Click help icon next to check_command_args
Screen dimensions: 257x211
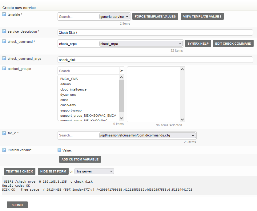tap(4, 58)
